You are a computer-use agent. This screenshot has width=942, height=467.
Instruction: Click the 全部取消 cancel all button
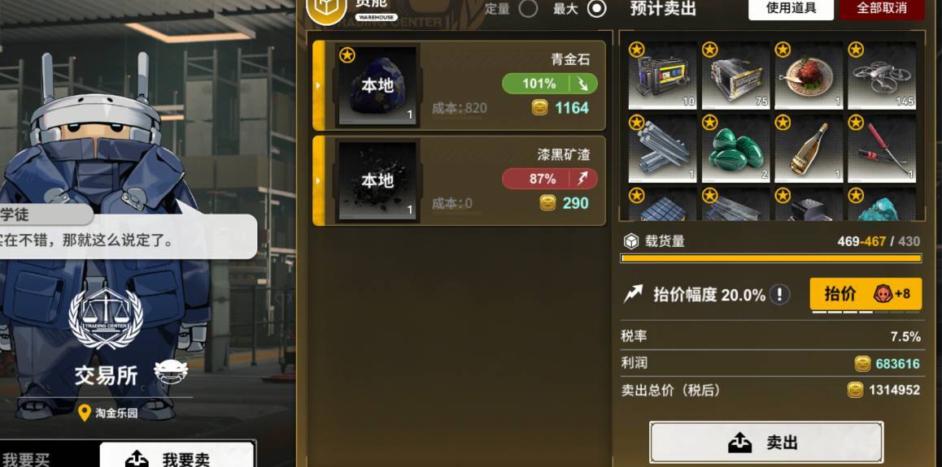(882, 8)
